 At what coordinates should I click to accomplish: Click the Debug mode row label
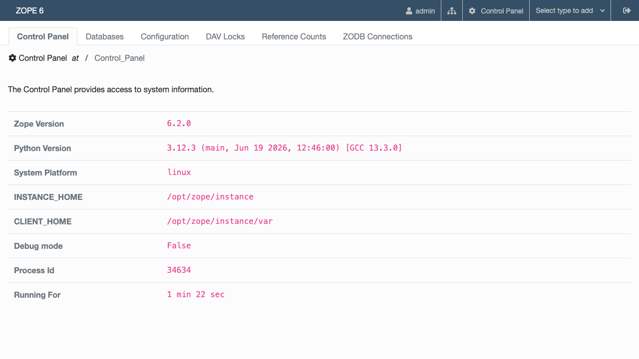point(38,246)
